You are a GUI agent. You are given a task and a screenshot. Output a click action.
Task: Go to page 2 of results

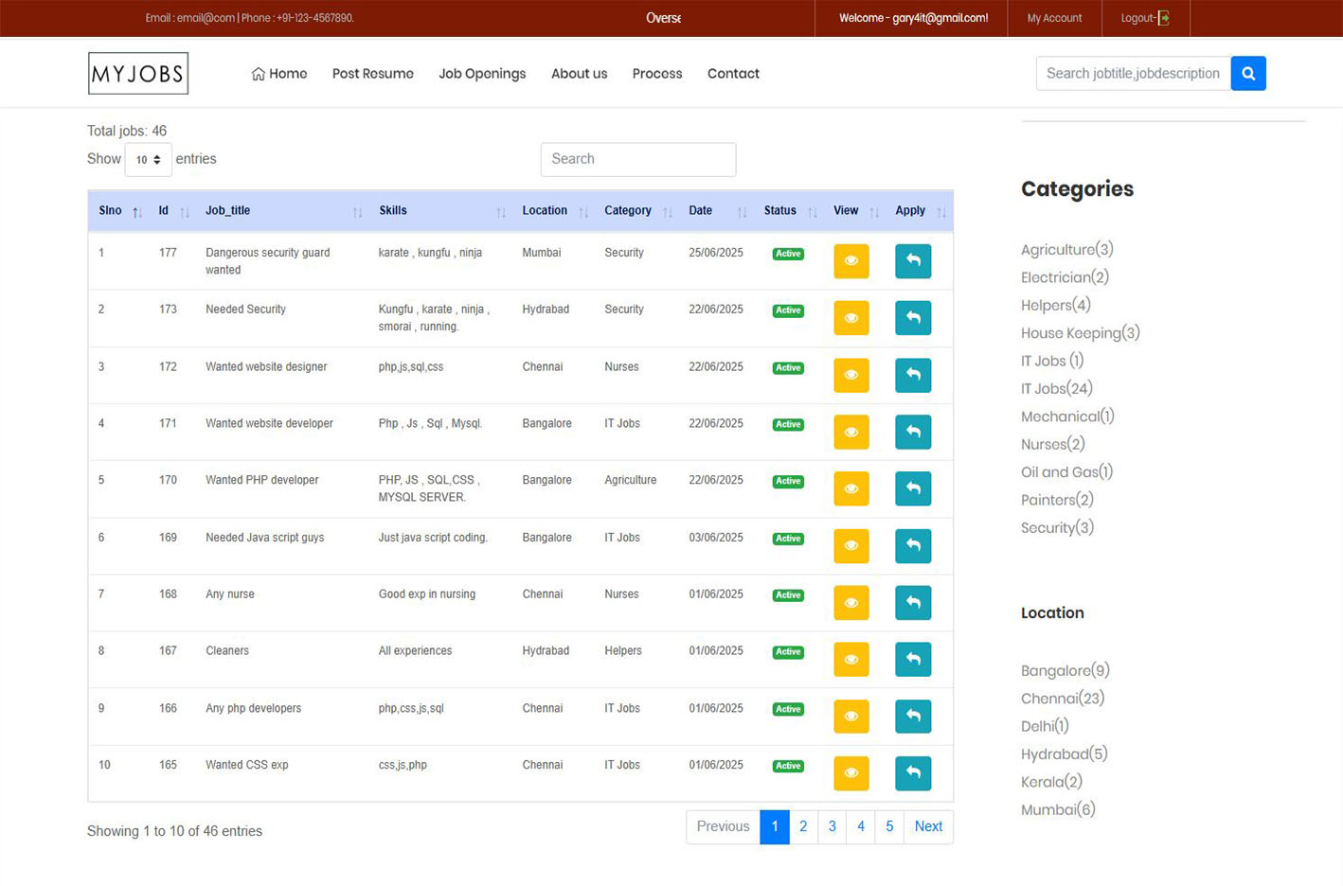click(x=803, y=826)
